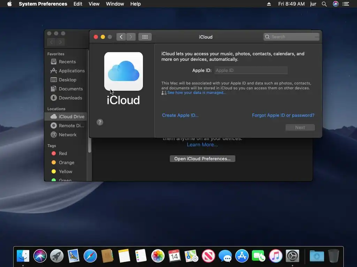Screen dimensions: 357x267
Task: Launch Photos app from the Dock
Action: [x=158, y=256]
